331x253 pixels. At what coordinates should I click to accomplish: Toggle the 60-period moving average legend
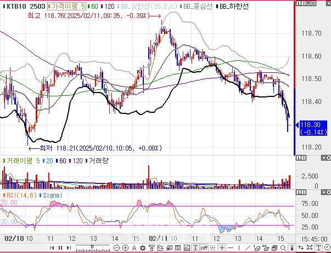point(94,7)
